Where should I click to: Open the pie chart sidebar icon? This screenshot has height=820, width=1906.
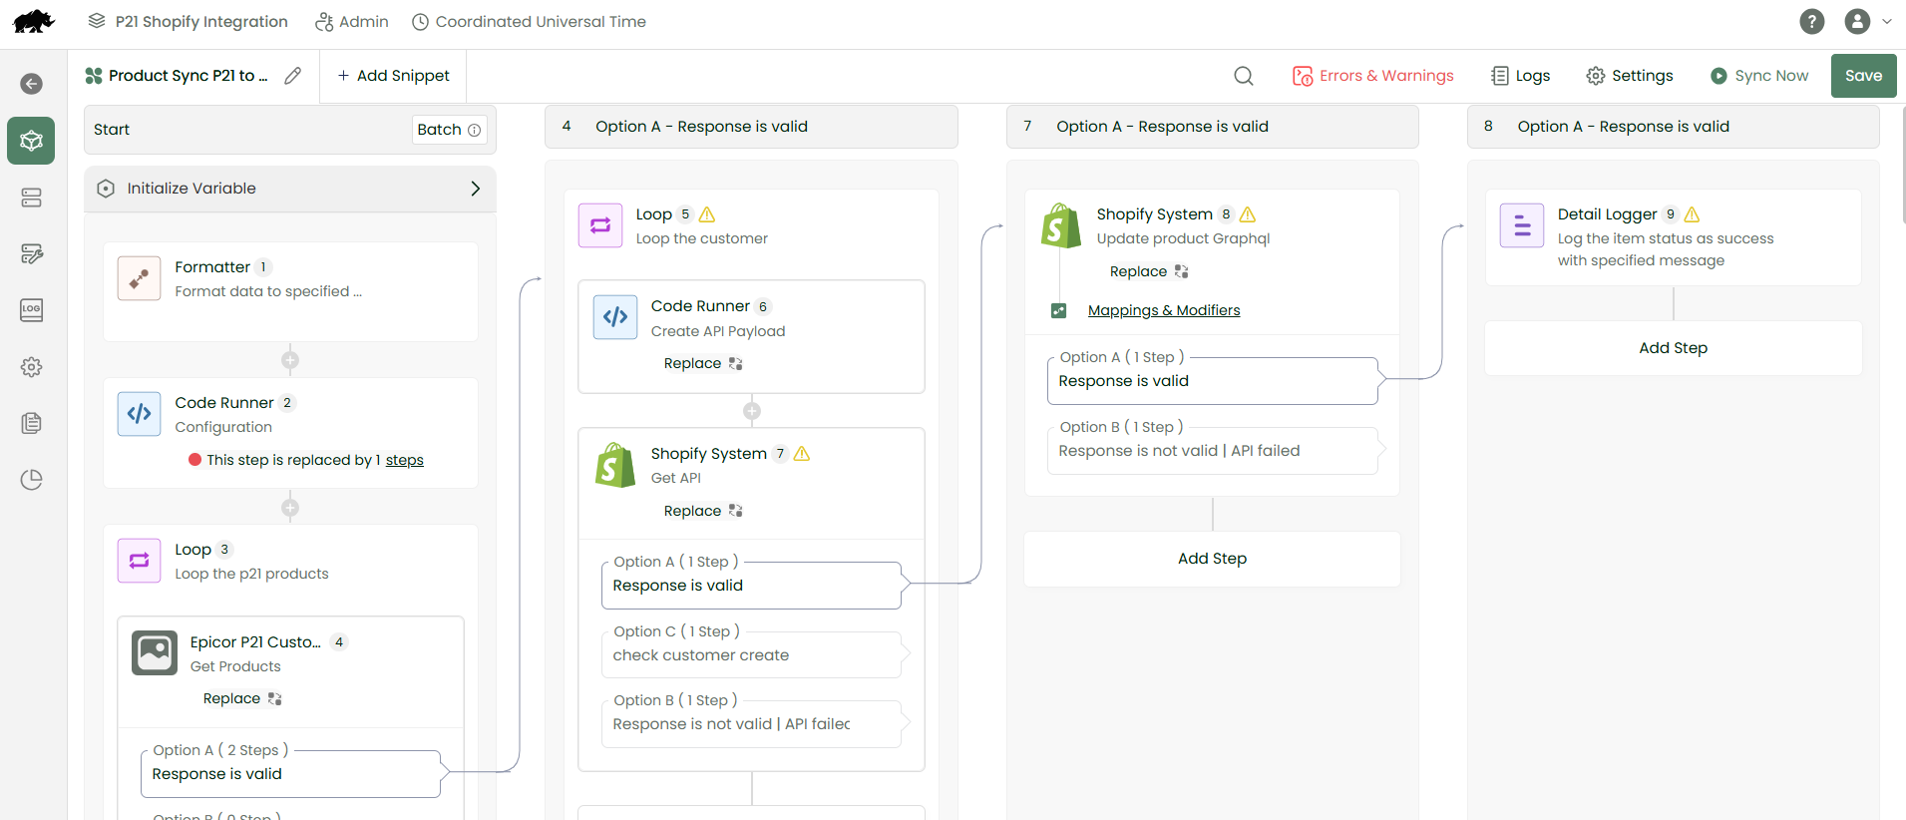pos(32,480)
